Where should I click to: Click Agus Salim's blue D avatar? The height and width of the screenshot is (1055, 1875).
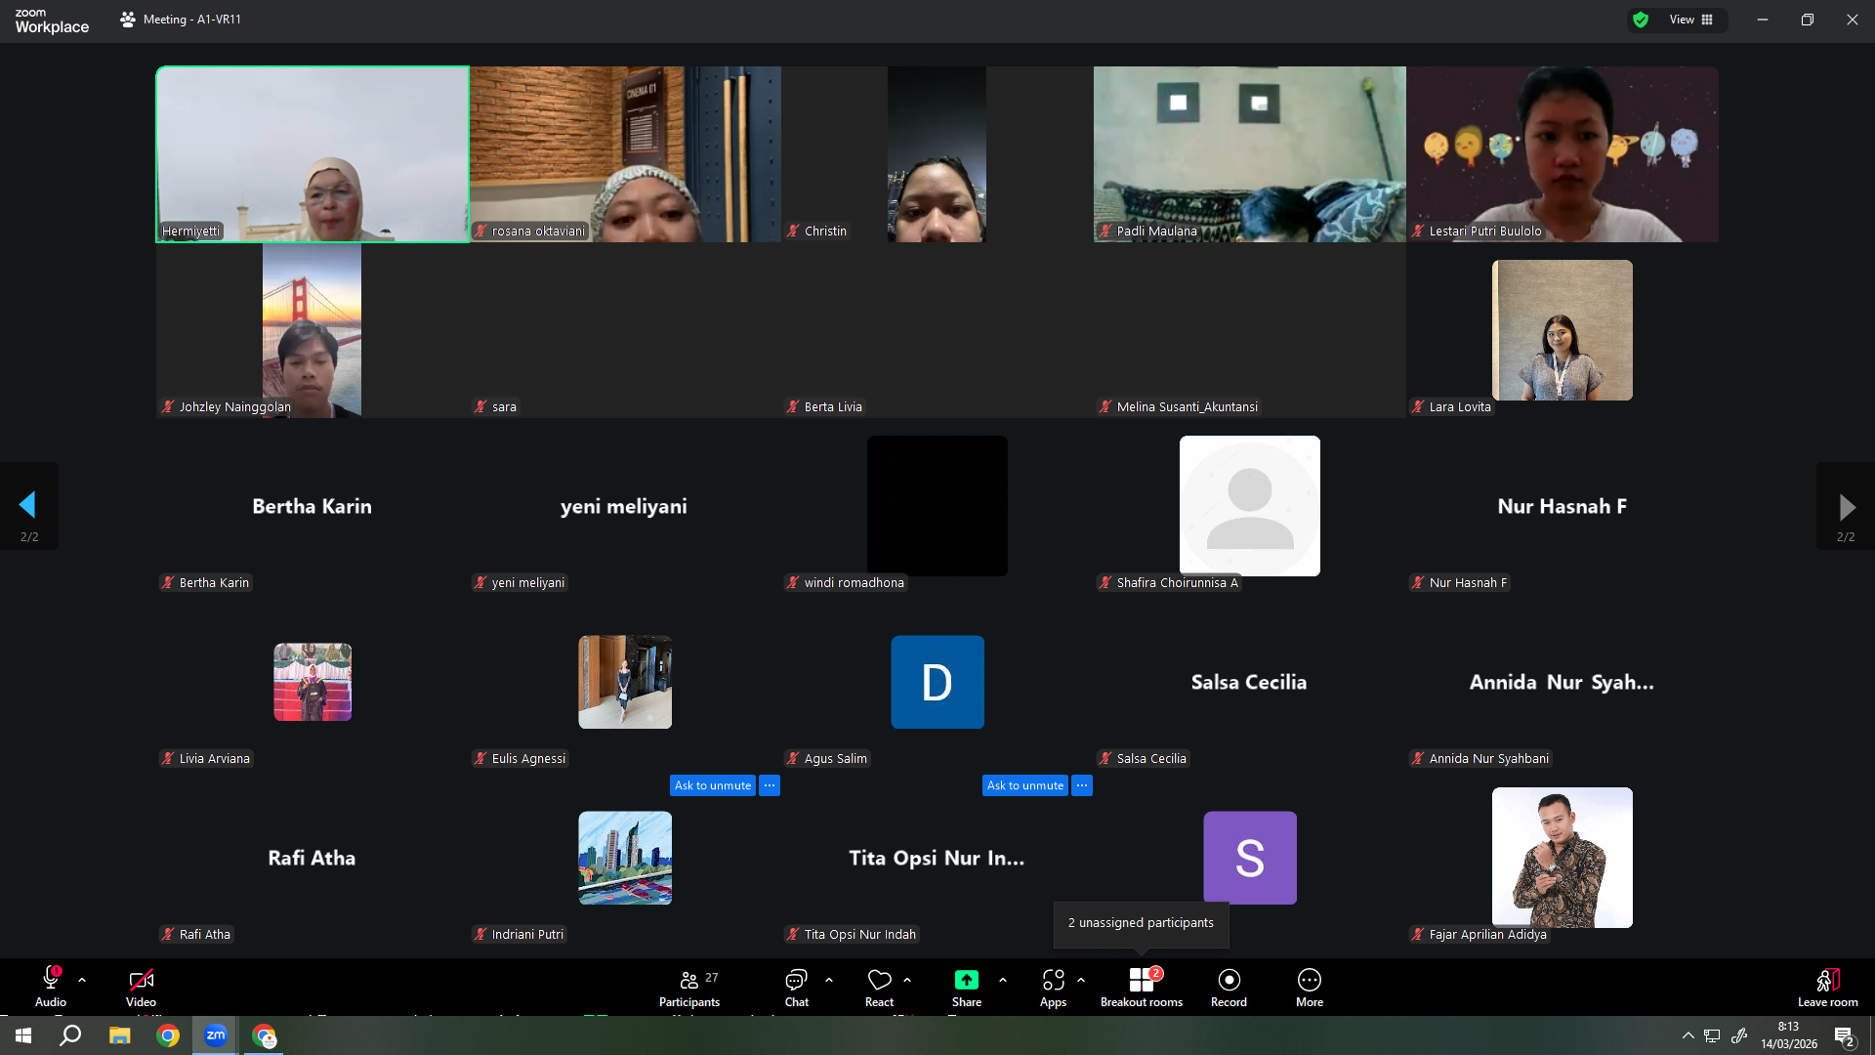tap(937, 682)
